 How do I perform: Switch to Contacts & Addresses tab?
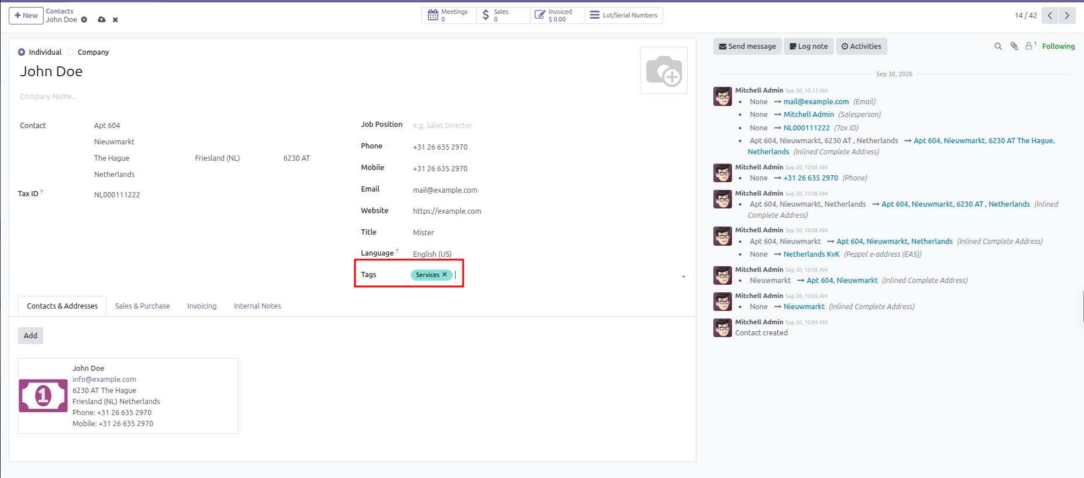(x=62, y=306)
